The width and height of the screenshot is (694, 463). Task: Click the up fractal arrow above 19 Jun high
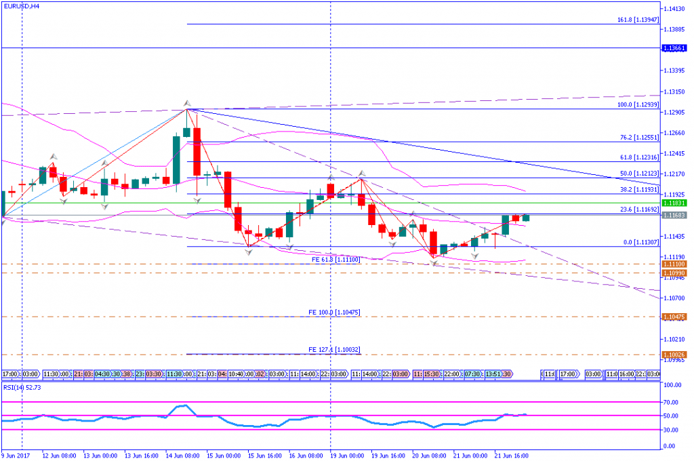362,174
